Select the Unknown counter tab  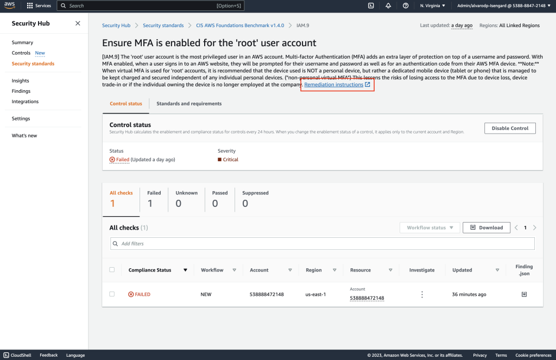(x=187, y=199)
